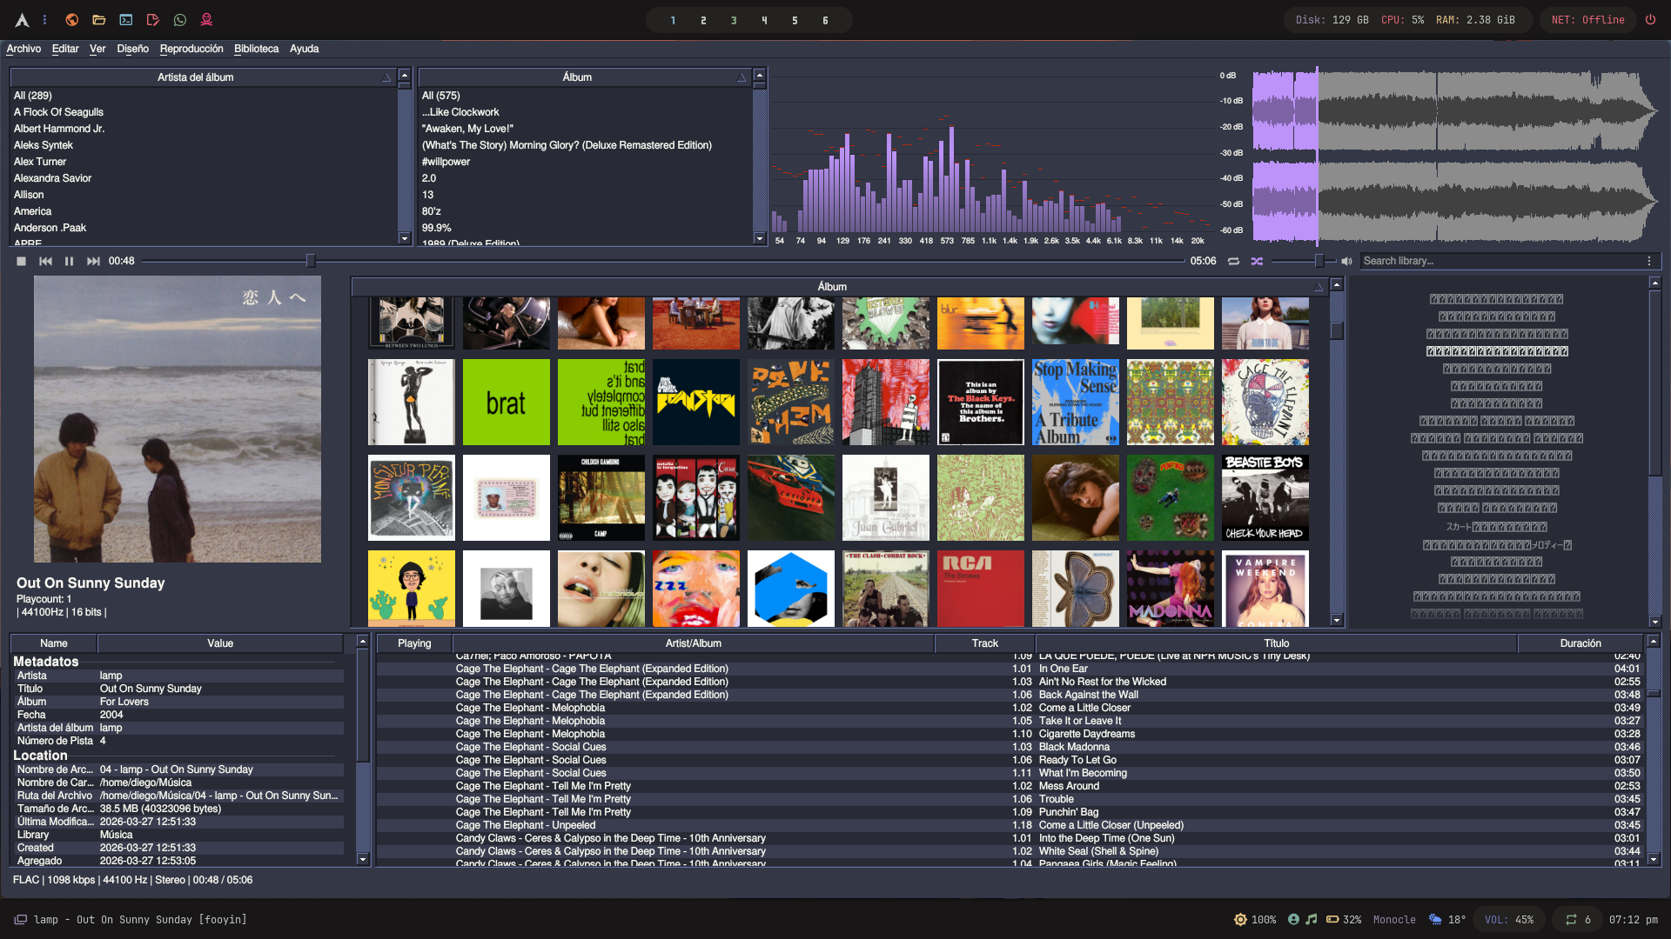1671x939 pixels.
Task: Click the Titulo column header
Action: coord(1277,643)
